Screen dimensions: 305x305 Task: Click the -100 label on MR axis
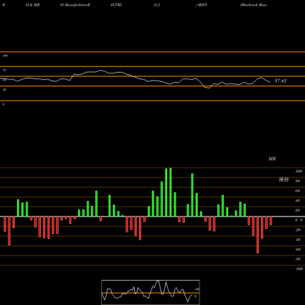click(x=299, y=269)
